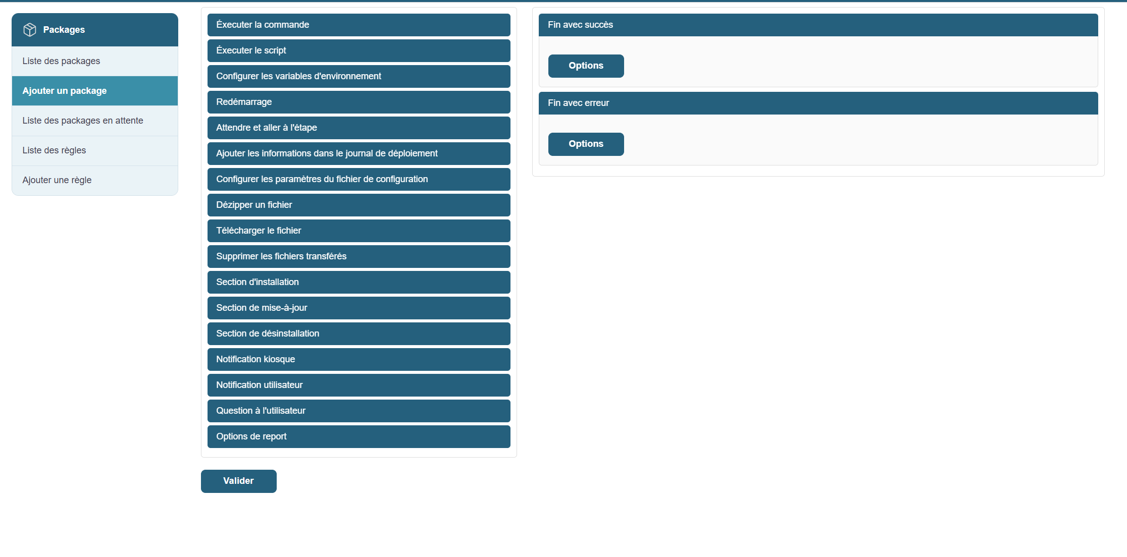Choose Configurer les variables d'environnement
This screenshot has width=1127, height=557.
click(x=358, y=76)
